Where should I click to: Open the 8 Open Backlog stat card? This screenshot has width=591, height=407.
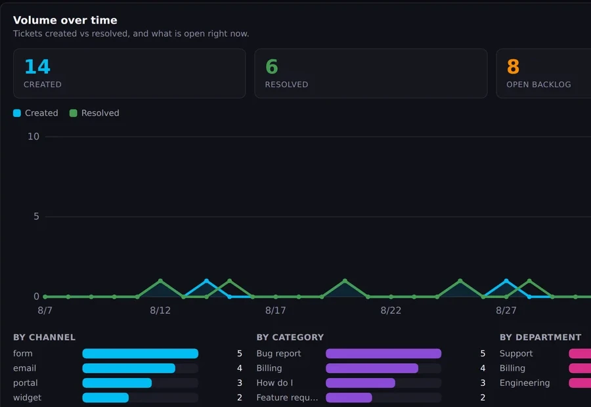point(544,74)
